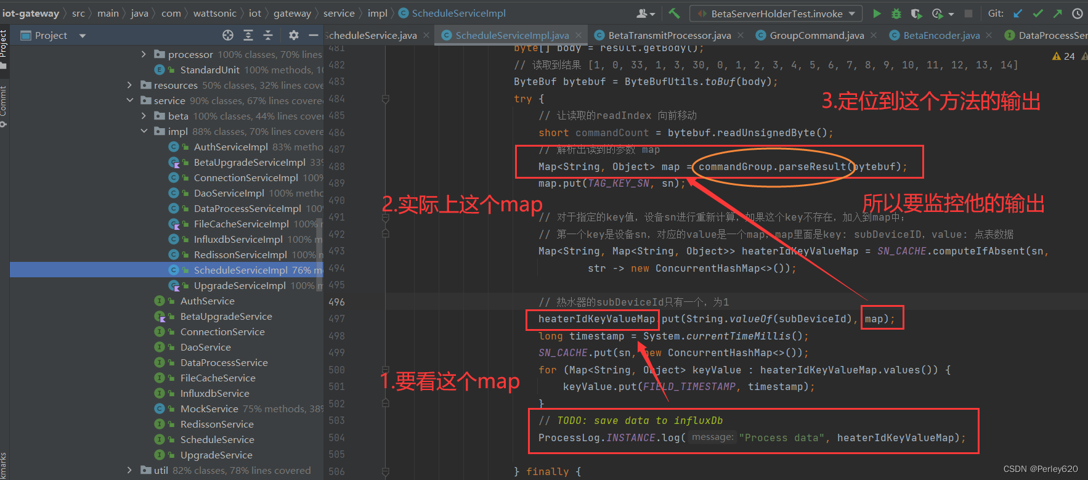1088x480 pixels.
Task: Select opened file with crosshair locate icon
Action: click(x=228, y=35)
